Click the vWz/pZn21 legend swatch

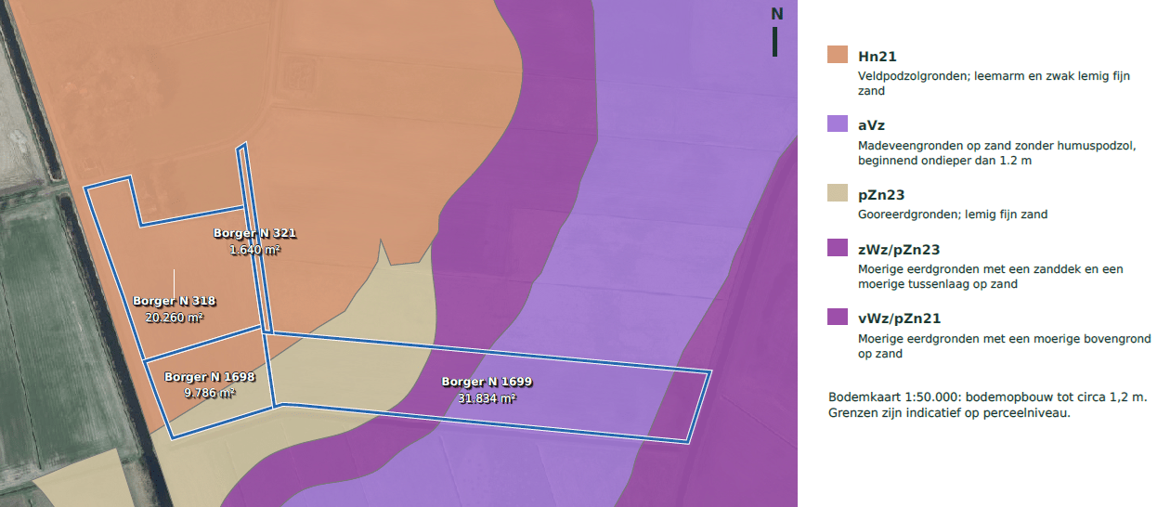838,317
